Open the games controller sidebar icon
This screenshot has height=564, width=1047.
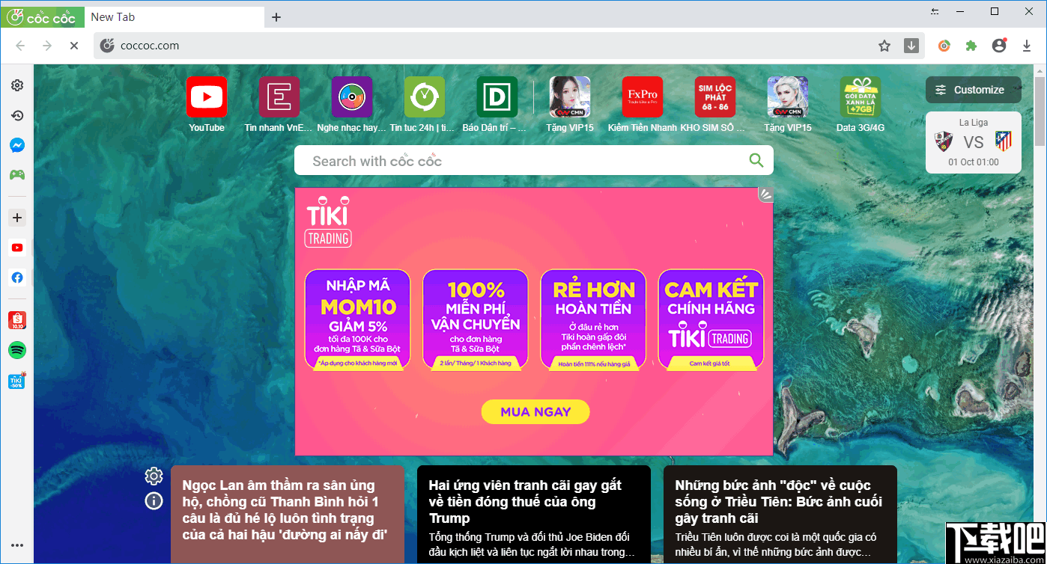17,175
